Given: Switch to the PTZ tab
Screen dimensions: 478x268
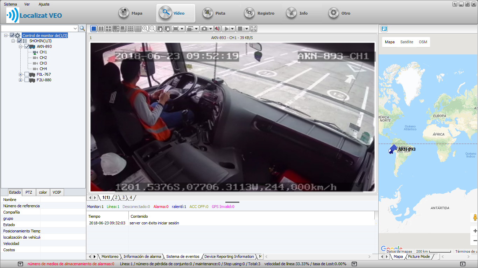Looking at the screenshot, I should [x=29, y=192].
